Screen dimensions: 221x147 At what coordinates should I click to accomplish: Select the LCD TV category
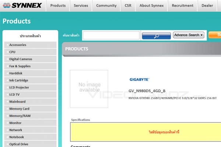coord(30,94)
